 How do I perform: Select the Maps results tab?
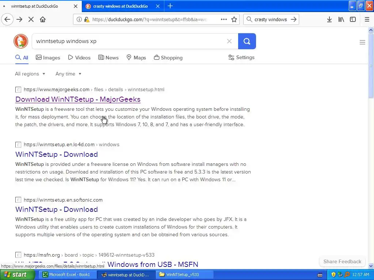[136, 58]
